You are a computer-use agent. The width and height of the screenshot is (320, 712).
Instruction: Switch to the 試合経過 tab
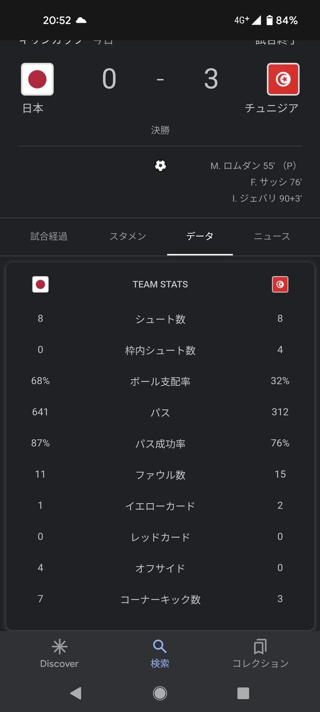click(x=49, y=236)
